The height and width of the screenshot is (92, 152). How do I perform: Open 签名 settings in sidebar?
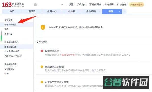6,29
